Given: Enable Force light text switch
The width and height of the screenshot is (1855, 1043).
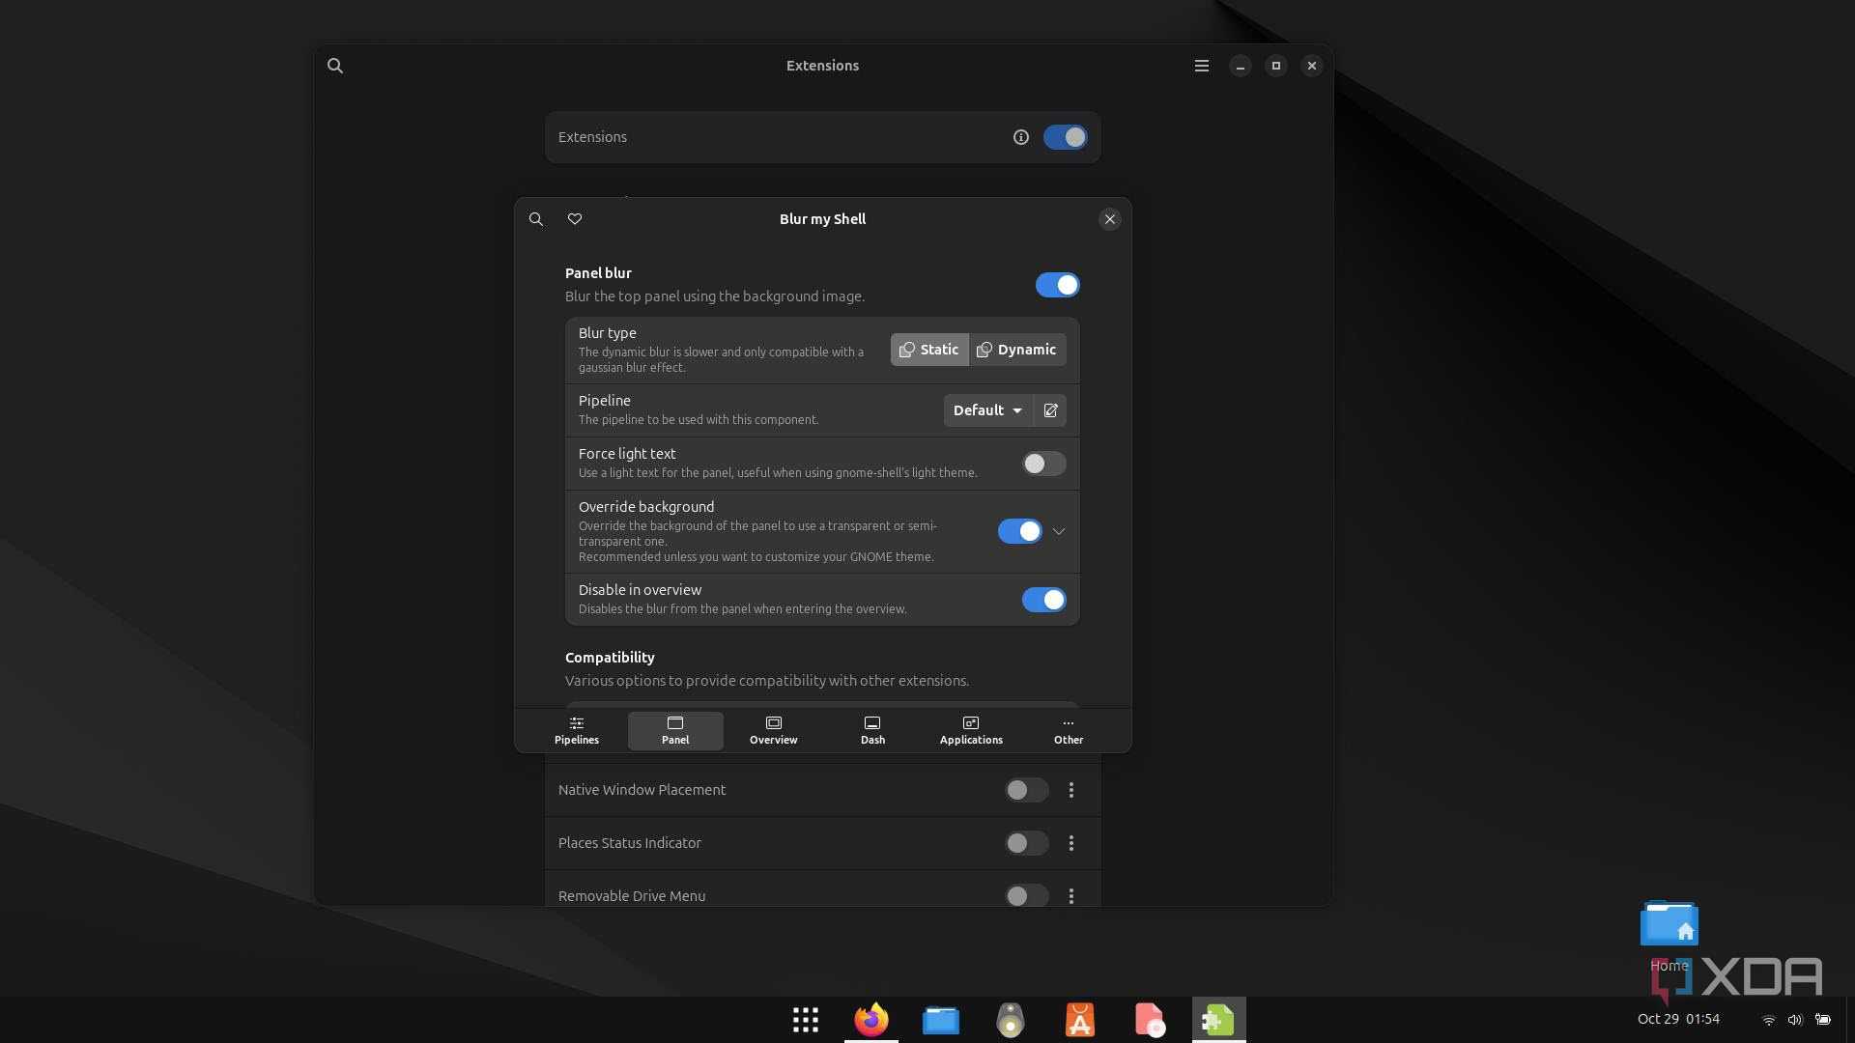Looking at the screenshot, I should [x=1043, y=464].
